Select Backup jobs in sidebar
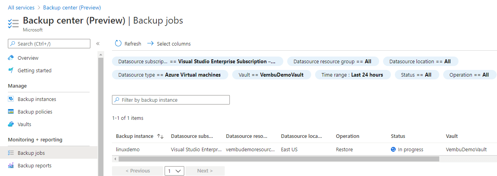This screenshot has width=497, height=176. click(x=49, y=153)
